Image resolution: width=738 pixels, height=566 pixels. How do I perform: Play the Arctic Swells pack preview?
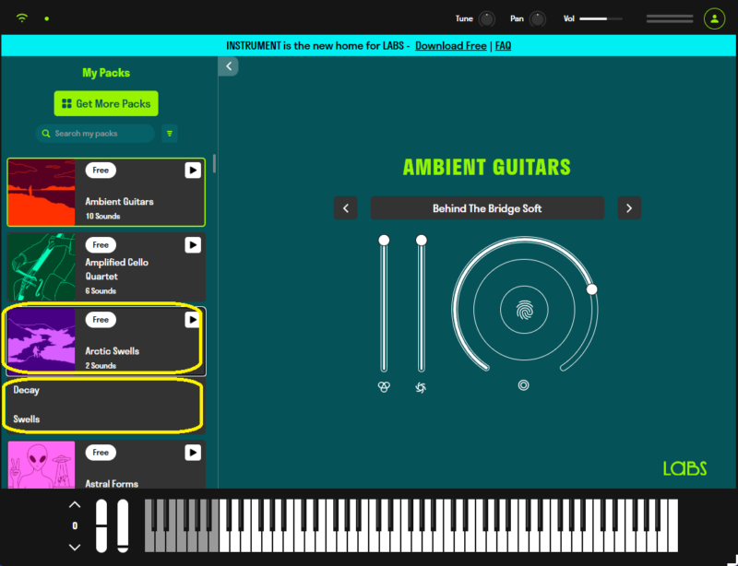click(192, 320)
